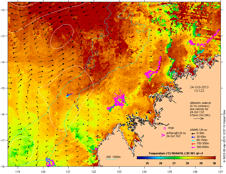Click the latitude axis label '-13'

[3, 36]
